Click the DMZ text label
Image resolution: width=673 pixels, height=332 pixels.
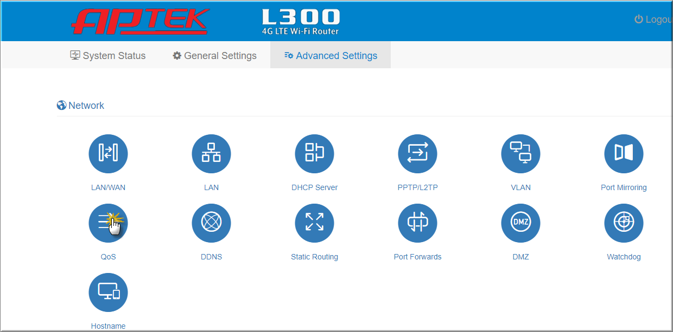click(x=520, y=257)
